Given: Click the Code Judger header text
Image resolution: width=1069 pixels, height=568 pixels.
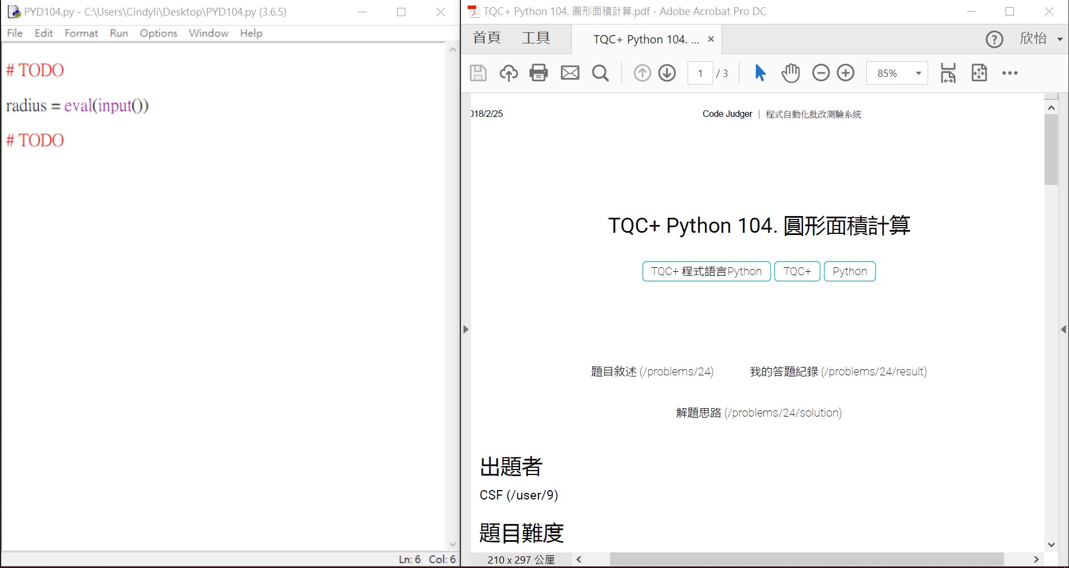Looking at the screenshot, I should [x=727, y=114].
